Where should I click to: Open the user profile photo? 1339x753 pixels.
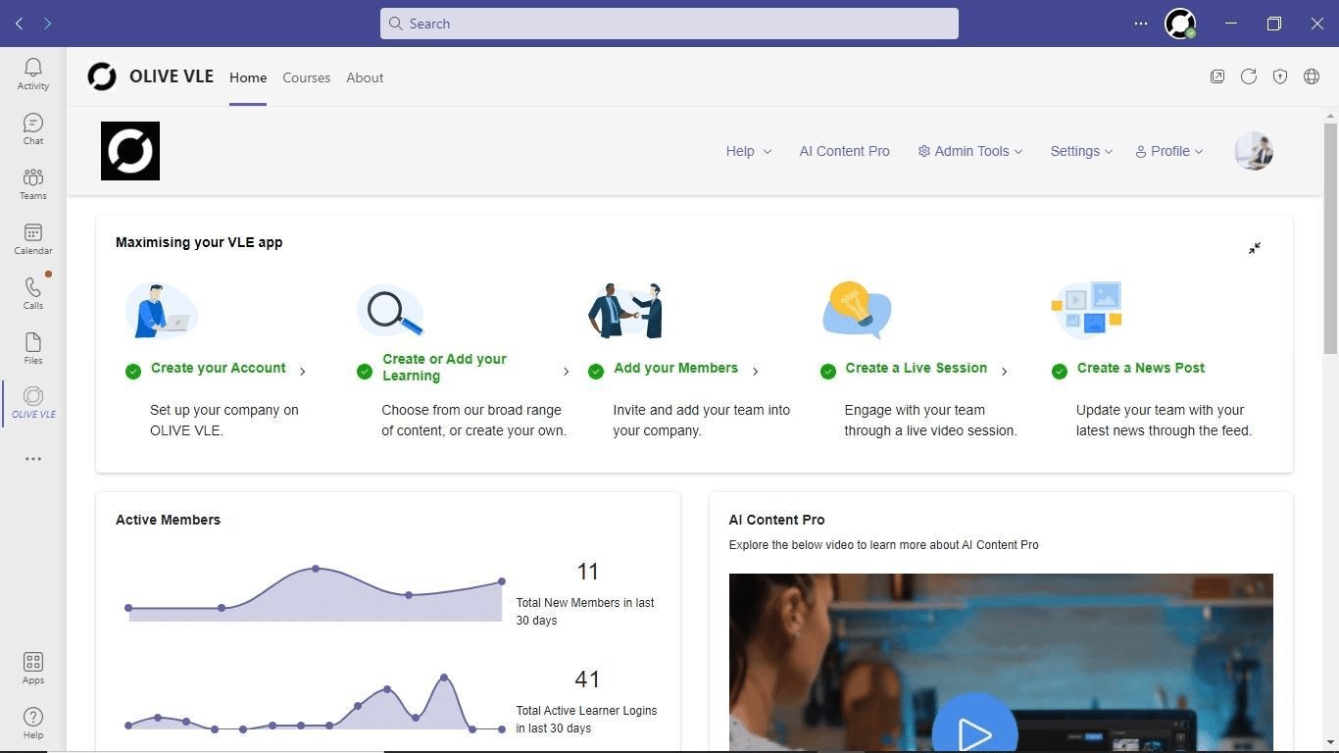pyautogui.click(x=1254, y=151)
